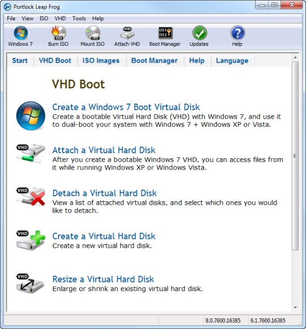
Task: Switch to the ISO Images tab
Action: pyautogui.click(x=101, y=60)
